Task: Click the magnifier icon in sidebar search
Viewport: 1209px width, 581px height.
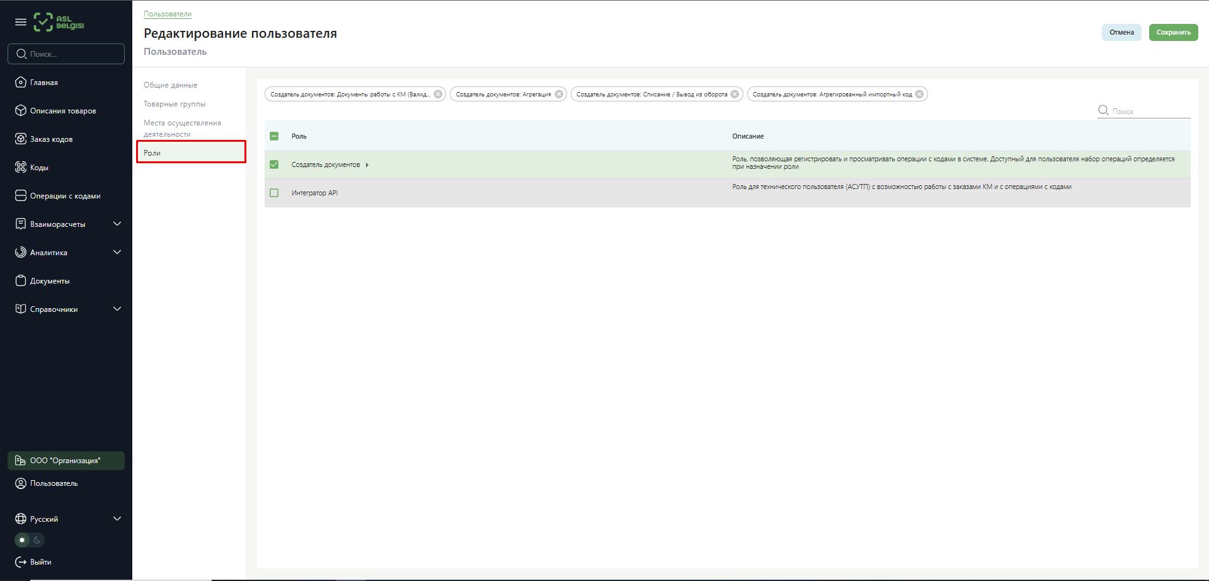Action: point(21,54)
